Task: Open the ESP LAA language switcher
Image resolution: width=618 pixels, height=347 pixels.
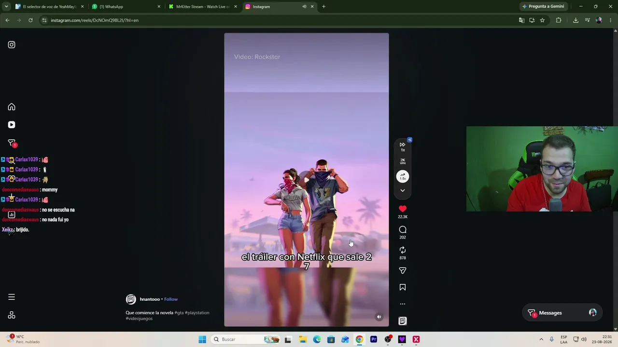Action: 564,339
